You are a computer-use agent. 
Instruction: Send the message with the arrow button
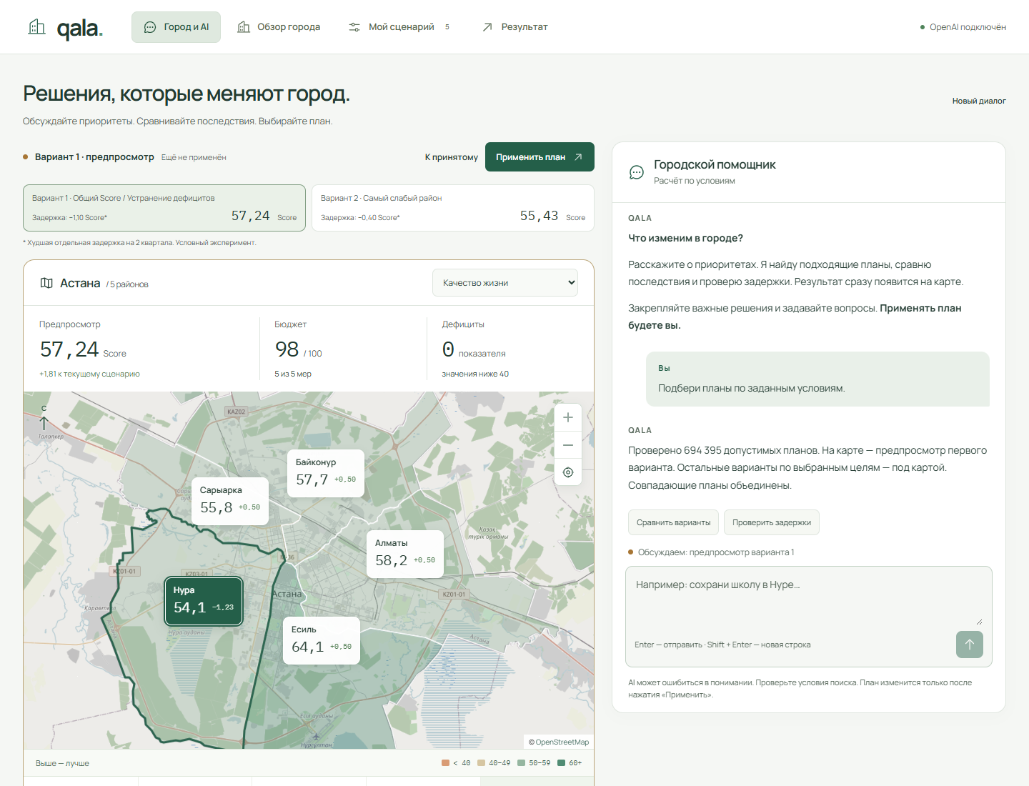pos(970,645)
